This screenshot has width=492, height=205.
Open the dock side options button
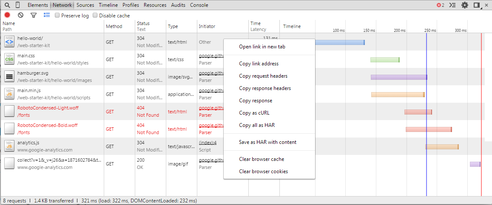[x=477, y=5]
